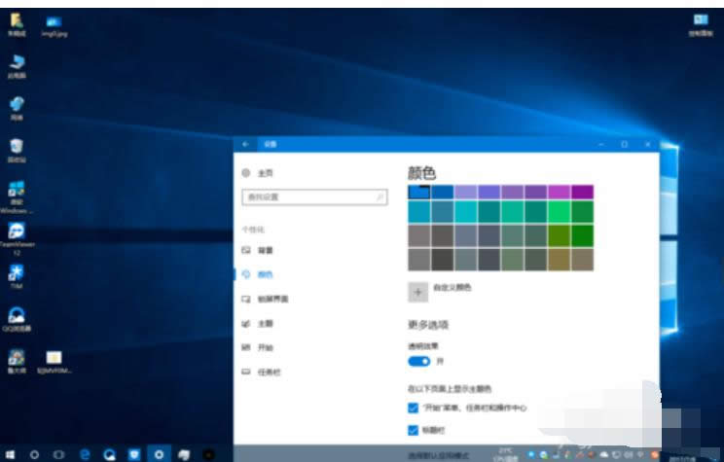The height and width of the screenshot is (462, 724).
Task: Go back using the Settings back arrow
Action: (x=245, y=144)
